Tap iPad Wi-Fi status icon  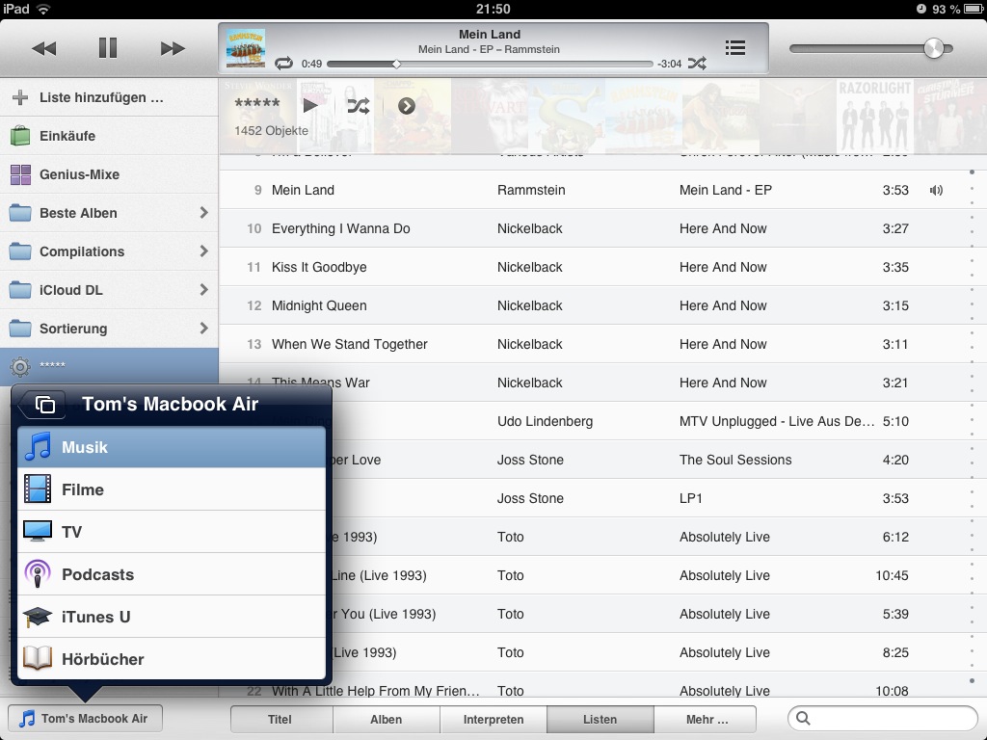coord(42,9)
